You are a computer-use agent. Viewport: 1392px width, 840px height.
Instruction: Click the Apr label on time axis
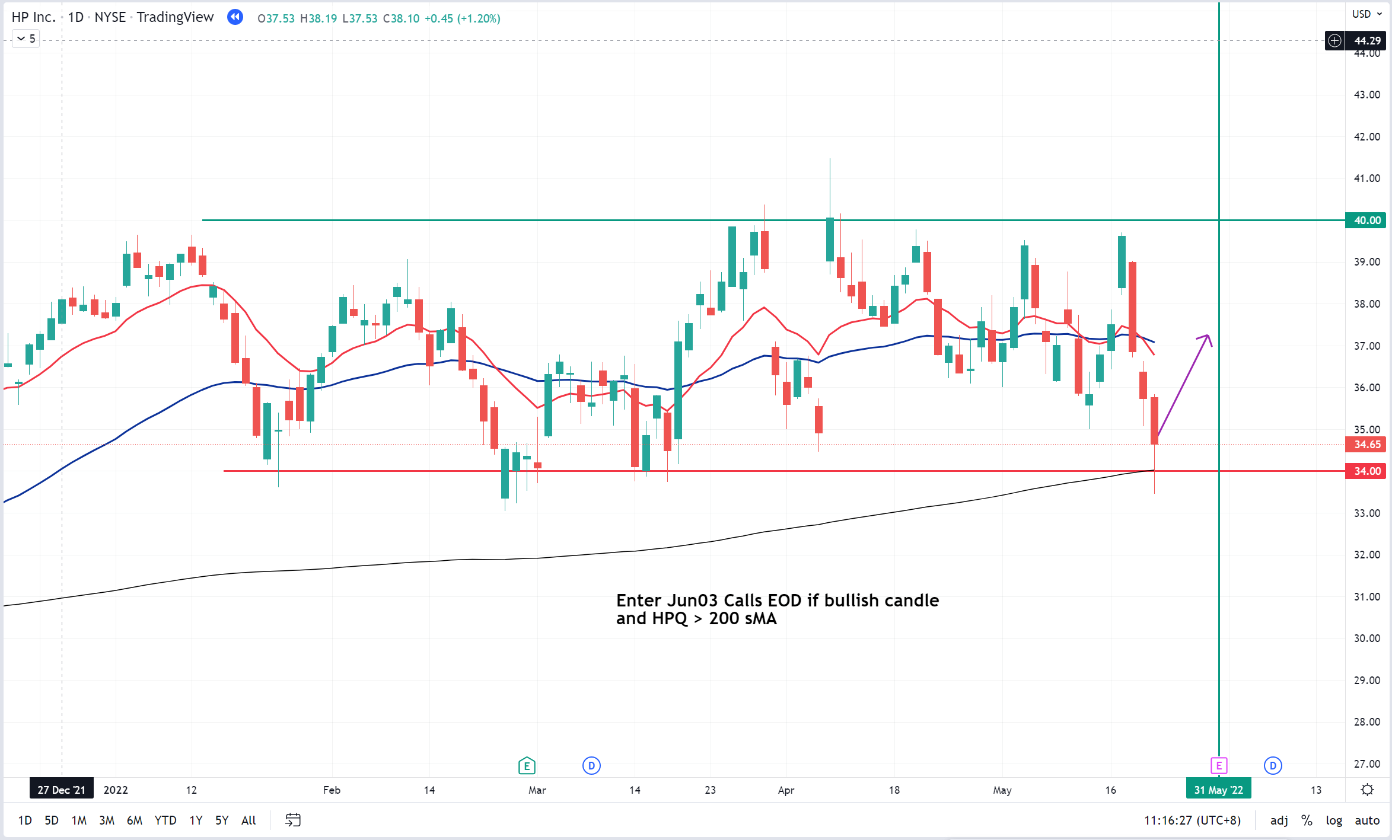pos(786,790)
